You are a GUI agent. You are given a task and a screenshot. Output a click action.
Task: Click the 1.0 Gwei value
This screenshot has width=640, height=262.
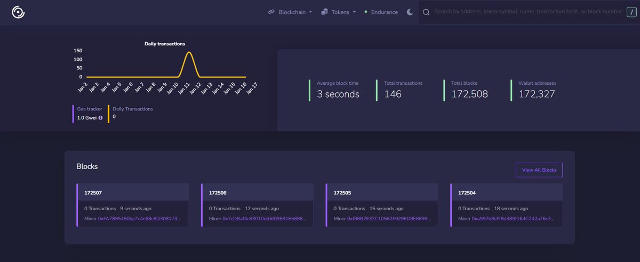[x=87, y=117]
